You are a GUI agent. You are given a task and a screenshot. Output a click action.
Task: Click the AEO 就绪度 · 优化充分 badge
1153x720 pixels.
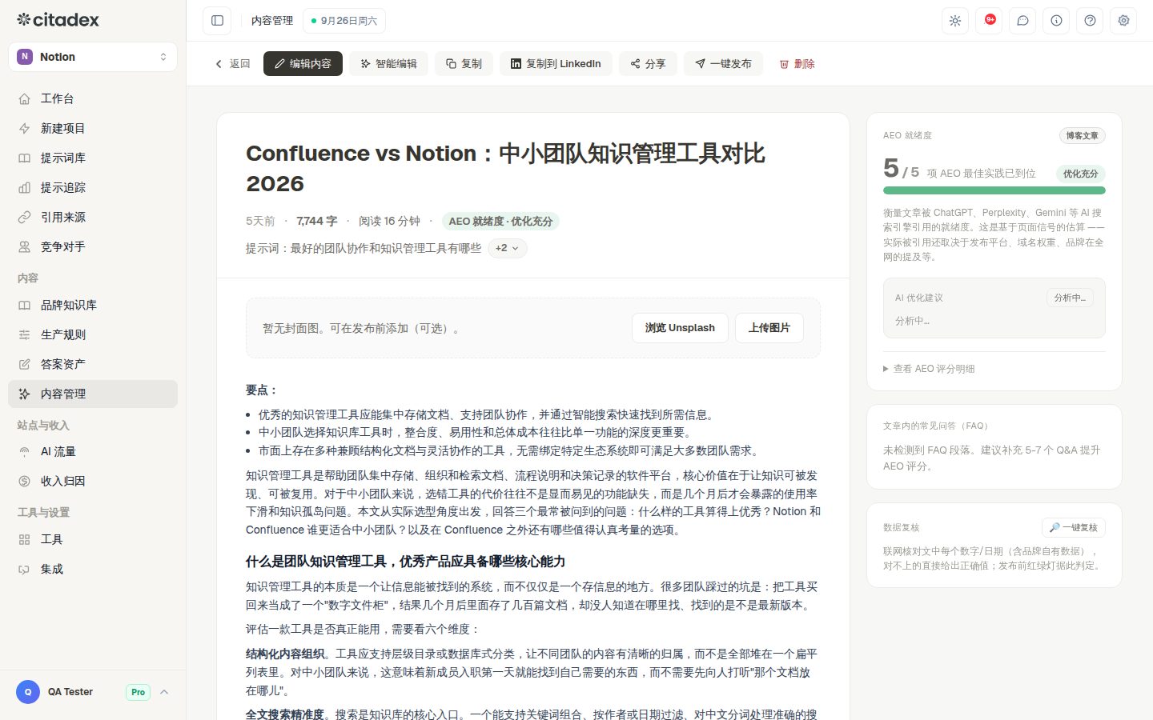point(500,222)
